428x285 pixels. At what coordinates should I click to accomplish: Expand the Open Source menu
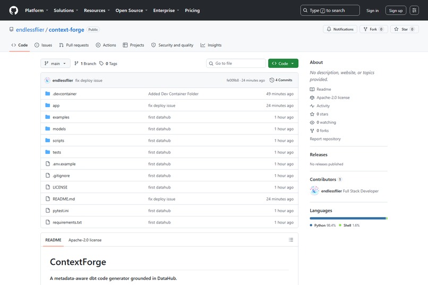[131, 11]
